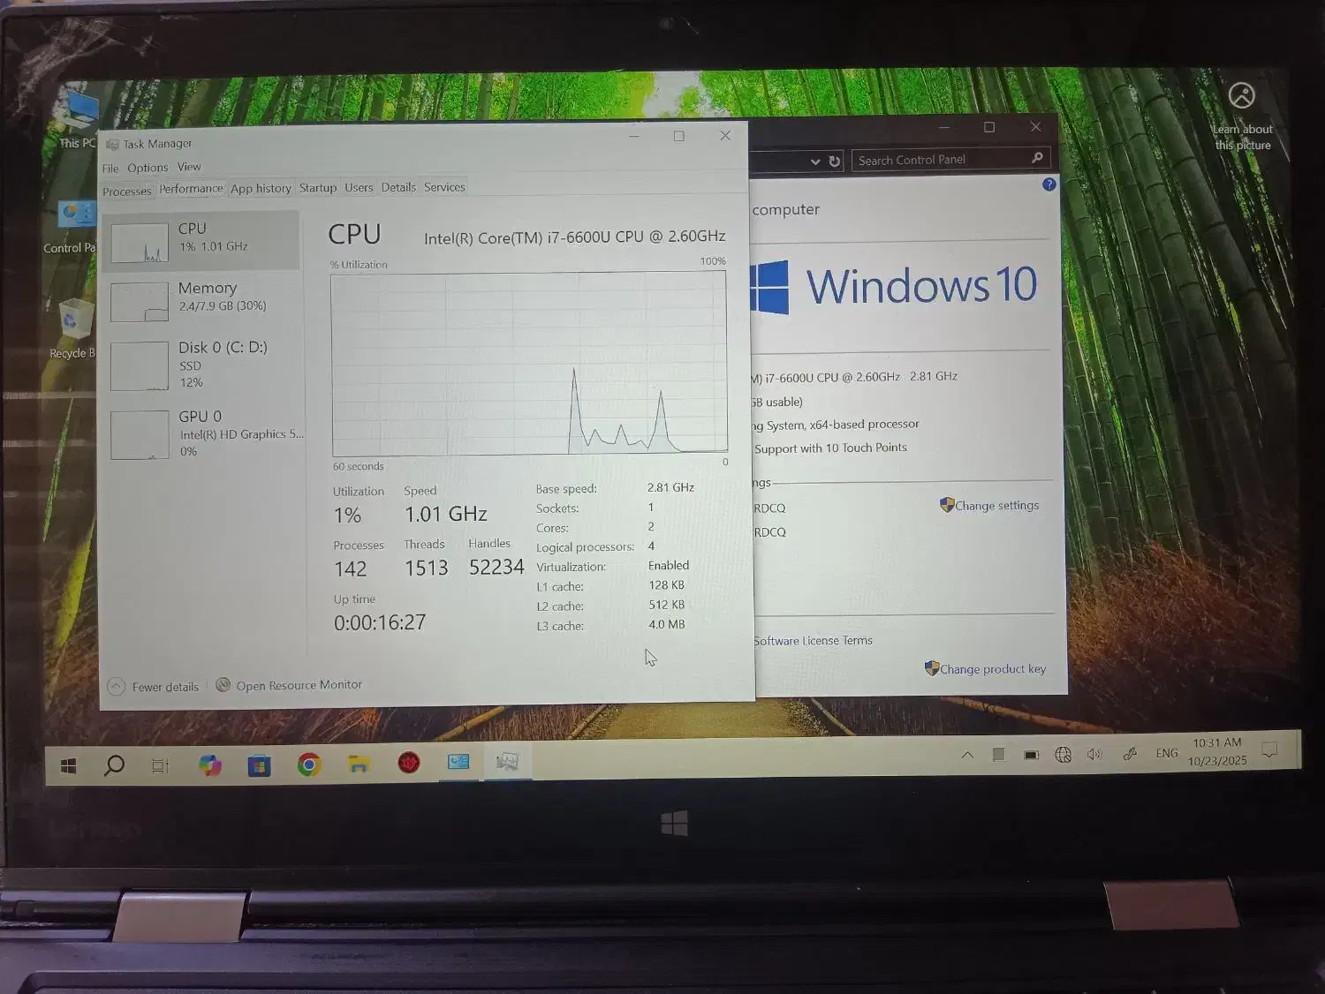The width and height of the screenshot is (1325, 994).
Task: Click the Change product key link
Action: pos(993,669)
